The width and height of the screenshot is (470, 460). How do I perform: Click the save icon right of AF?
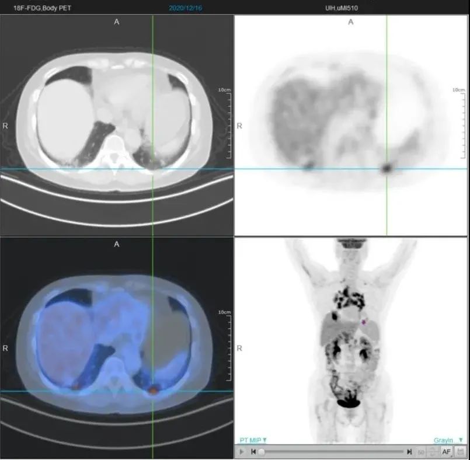point(460,452)
